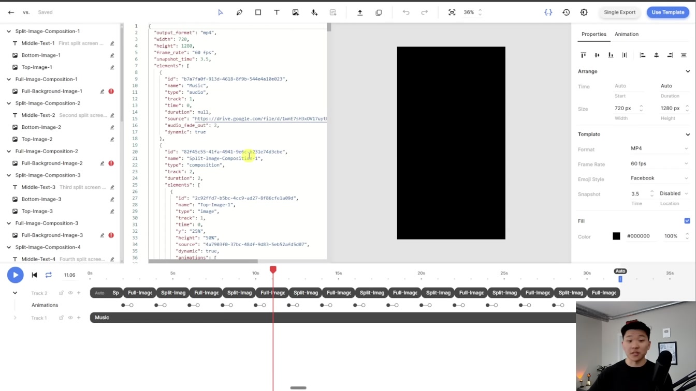The image size is (696, 391).
Task: Go back using the left arrow
Action: (11, 12)
